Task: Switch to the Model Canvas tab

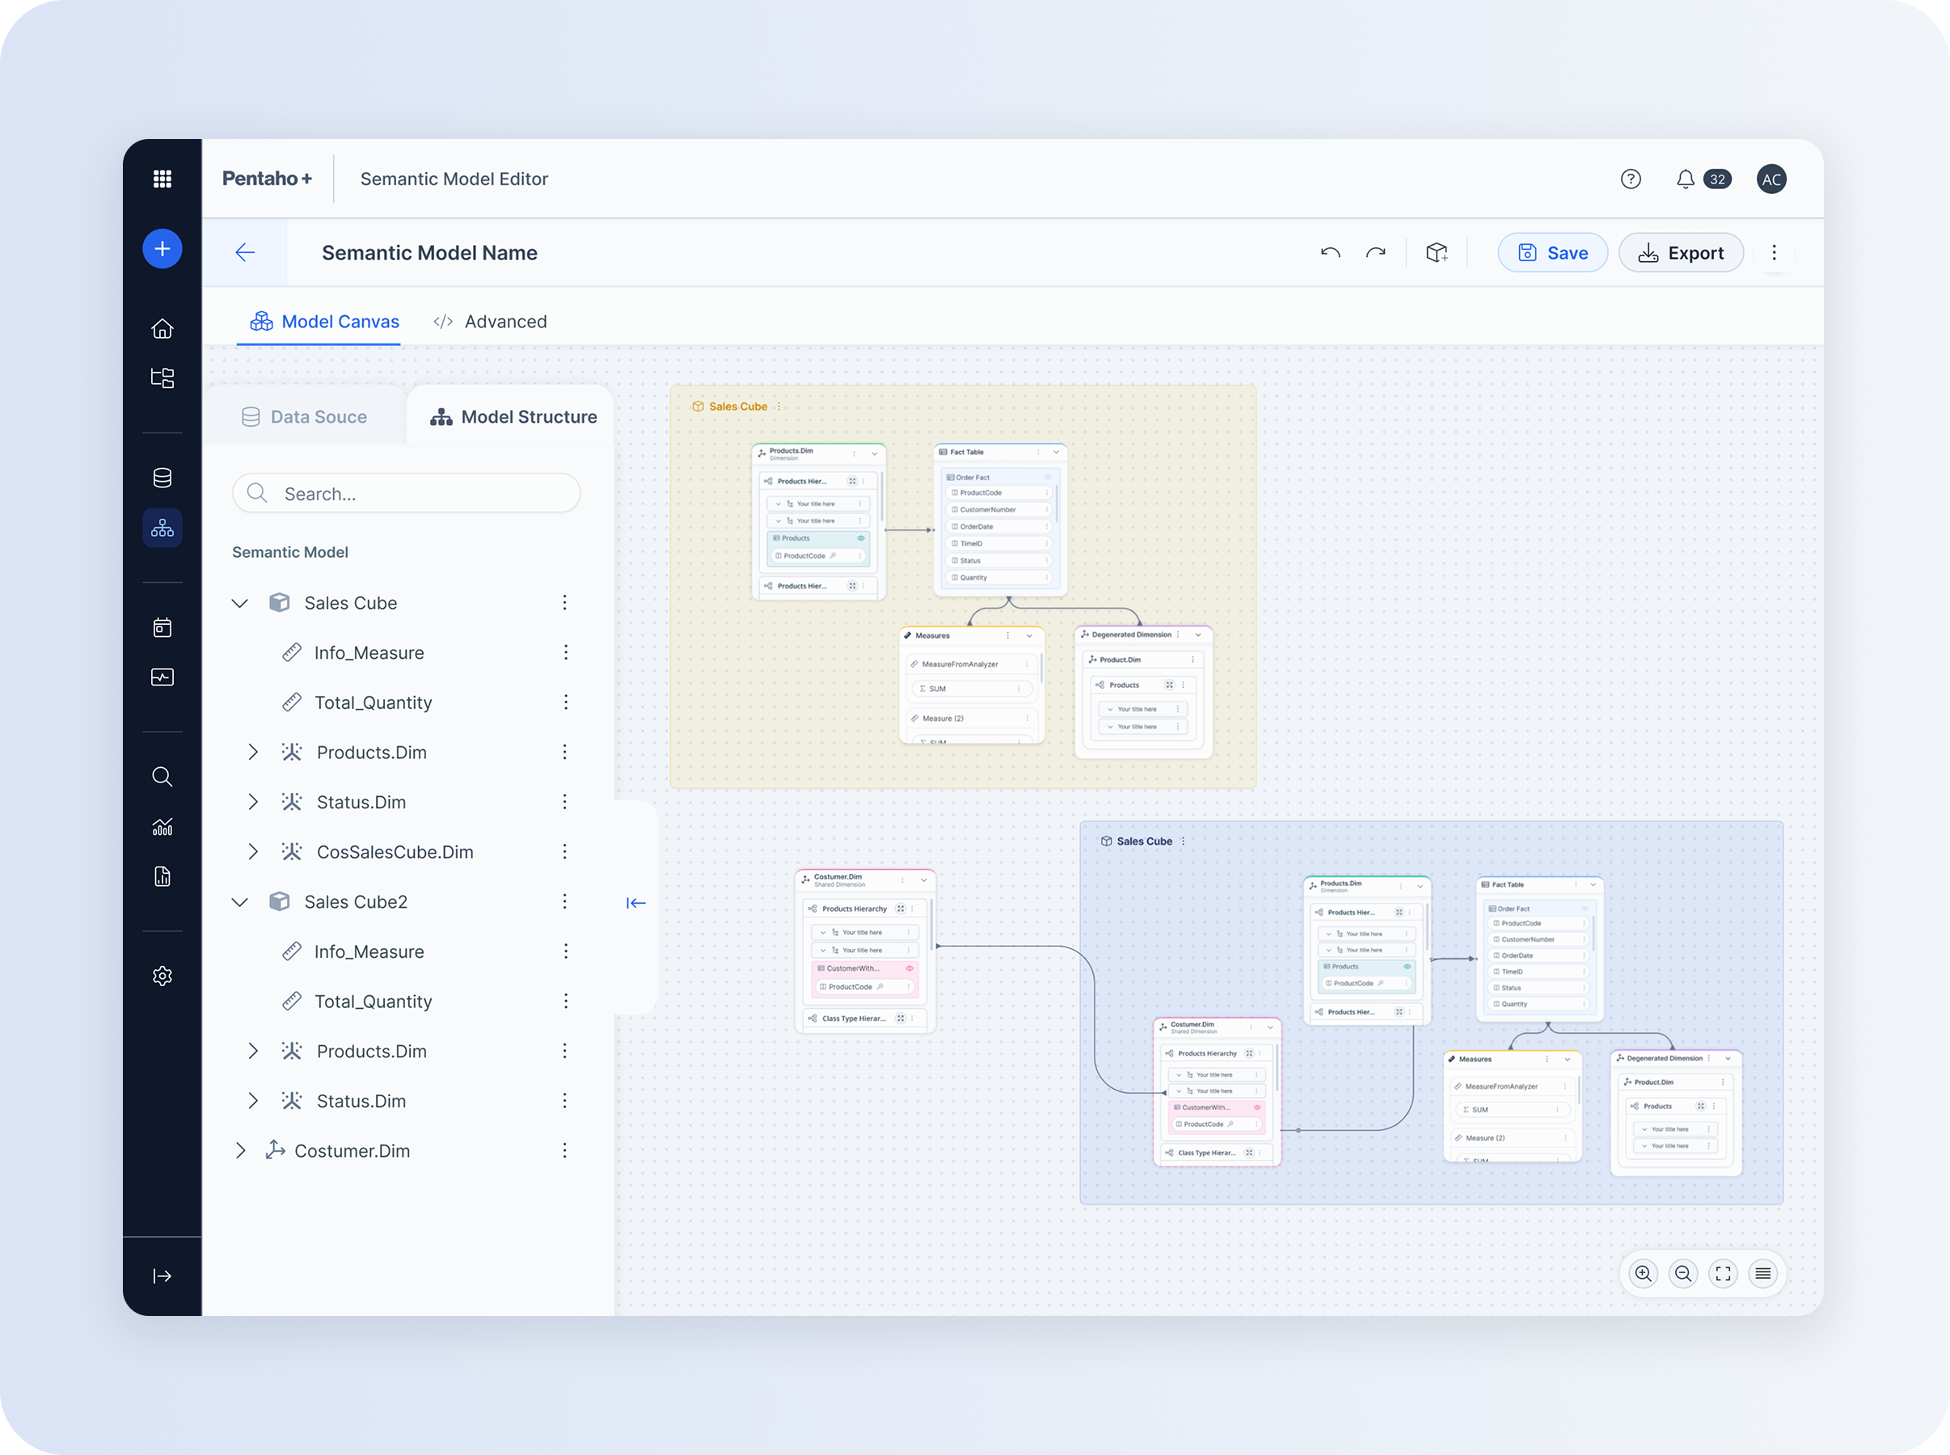Action: click(324, 322)
